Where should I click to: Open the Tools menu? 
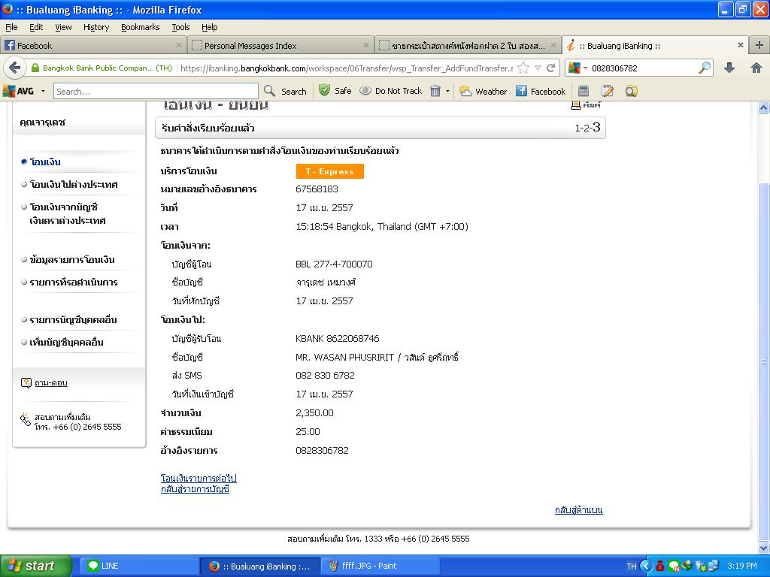point(180,27)
